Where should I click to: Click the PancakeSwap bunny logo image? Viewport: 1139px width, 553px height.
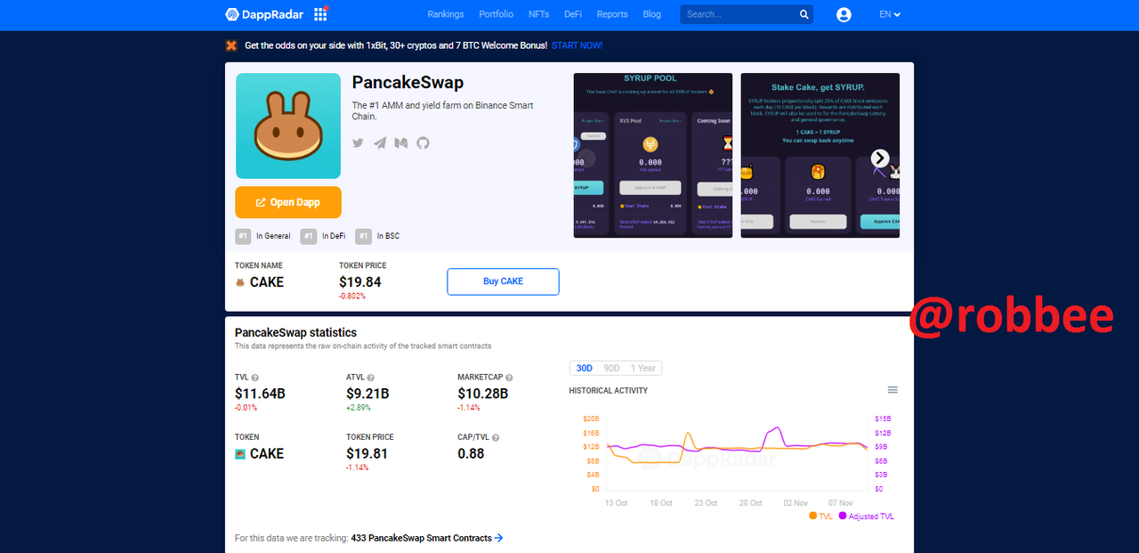tap(288, 126)
